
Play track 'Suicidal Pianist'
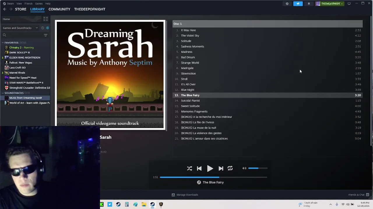[268, 101]
